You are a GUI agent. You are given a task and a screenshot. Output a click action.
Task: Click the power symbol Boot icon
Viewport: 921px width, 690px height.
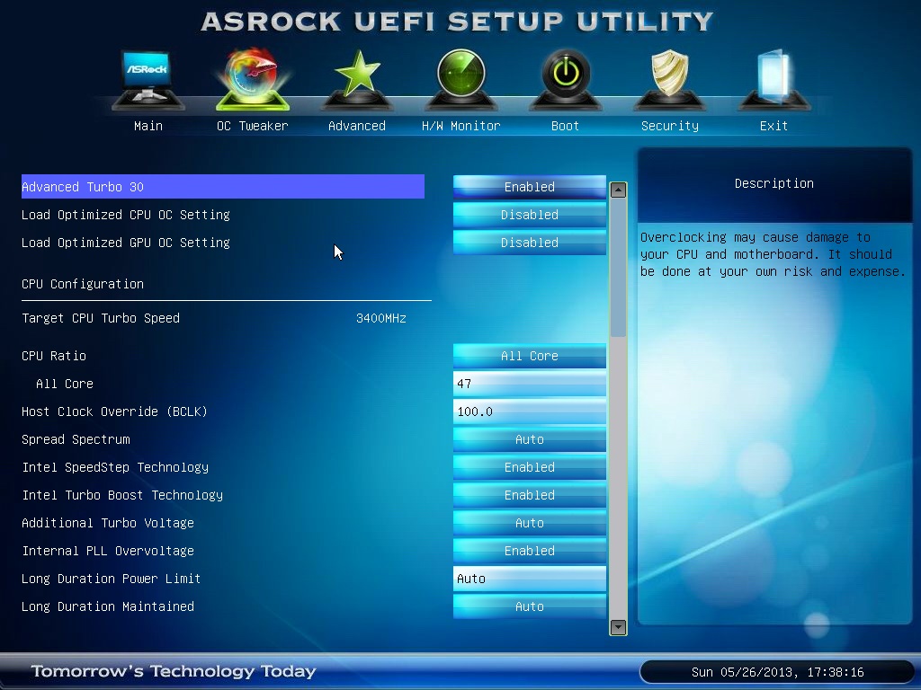(565, 79)
